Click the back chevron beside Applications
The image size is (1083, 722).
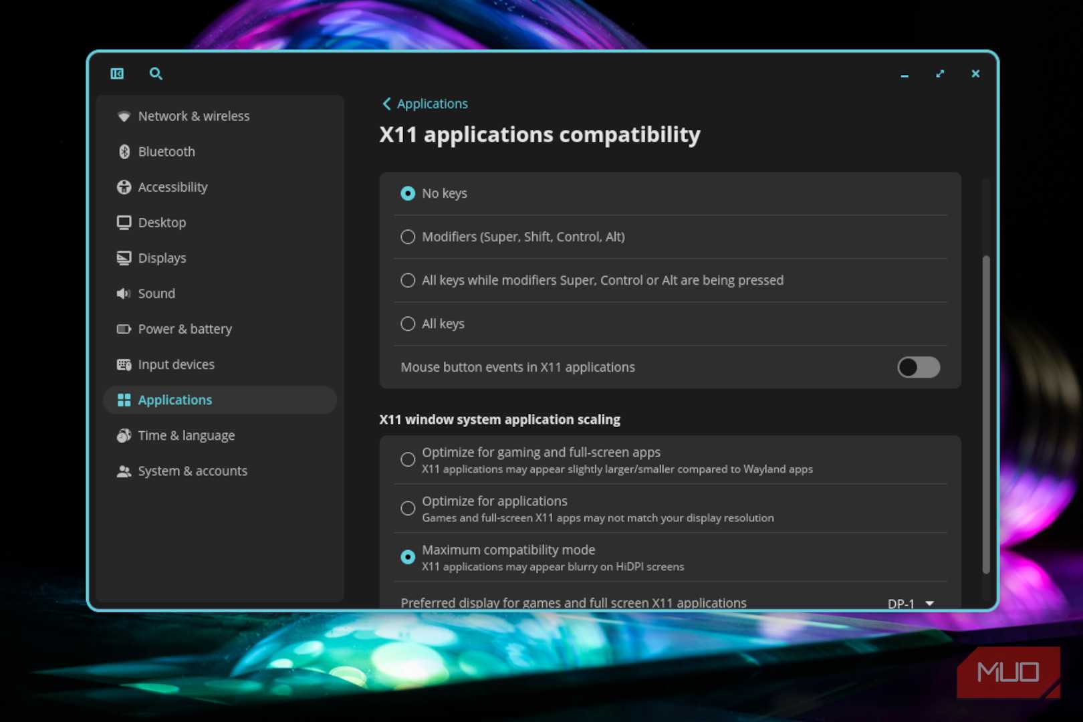tap(386, 104)
